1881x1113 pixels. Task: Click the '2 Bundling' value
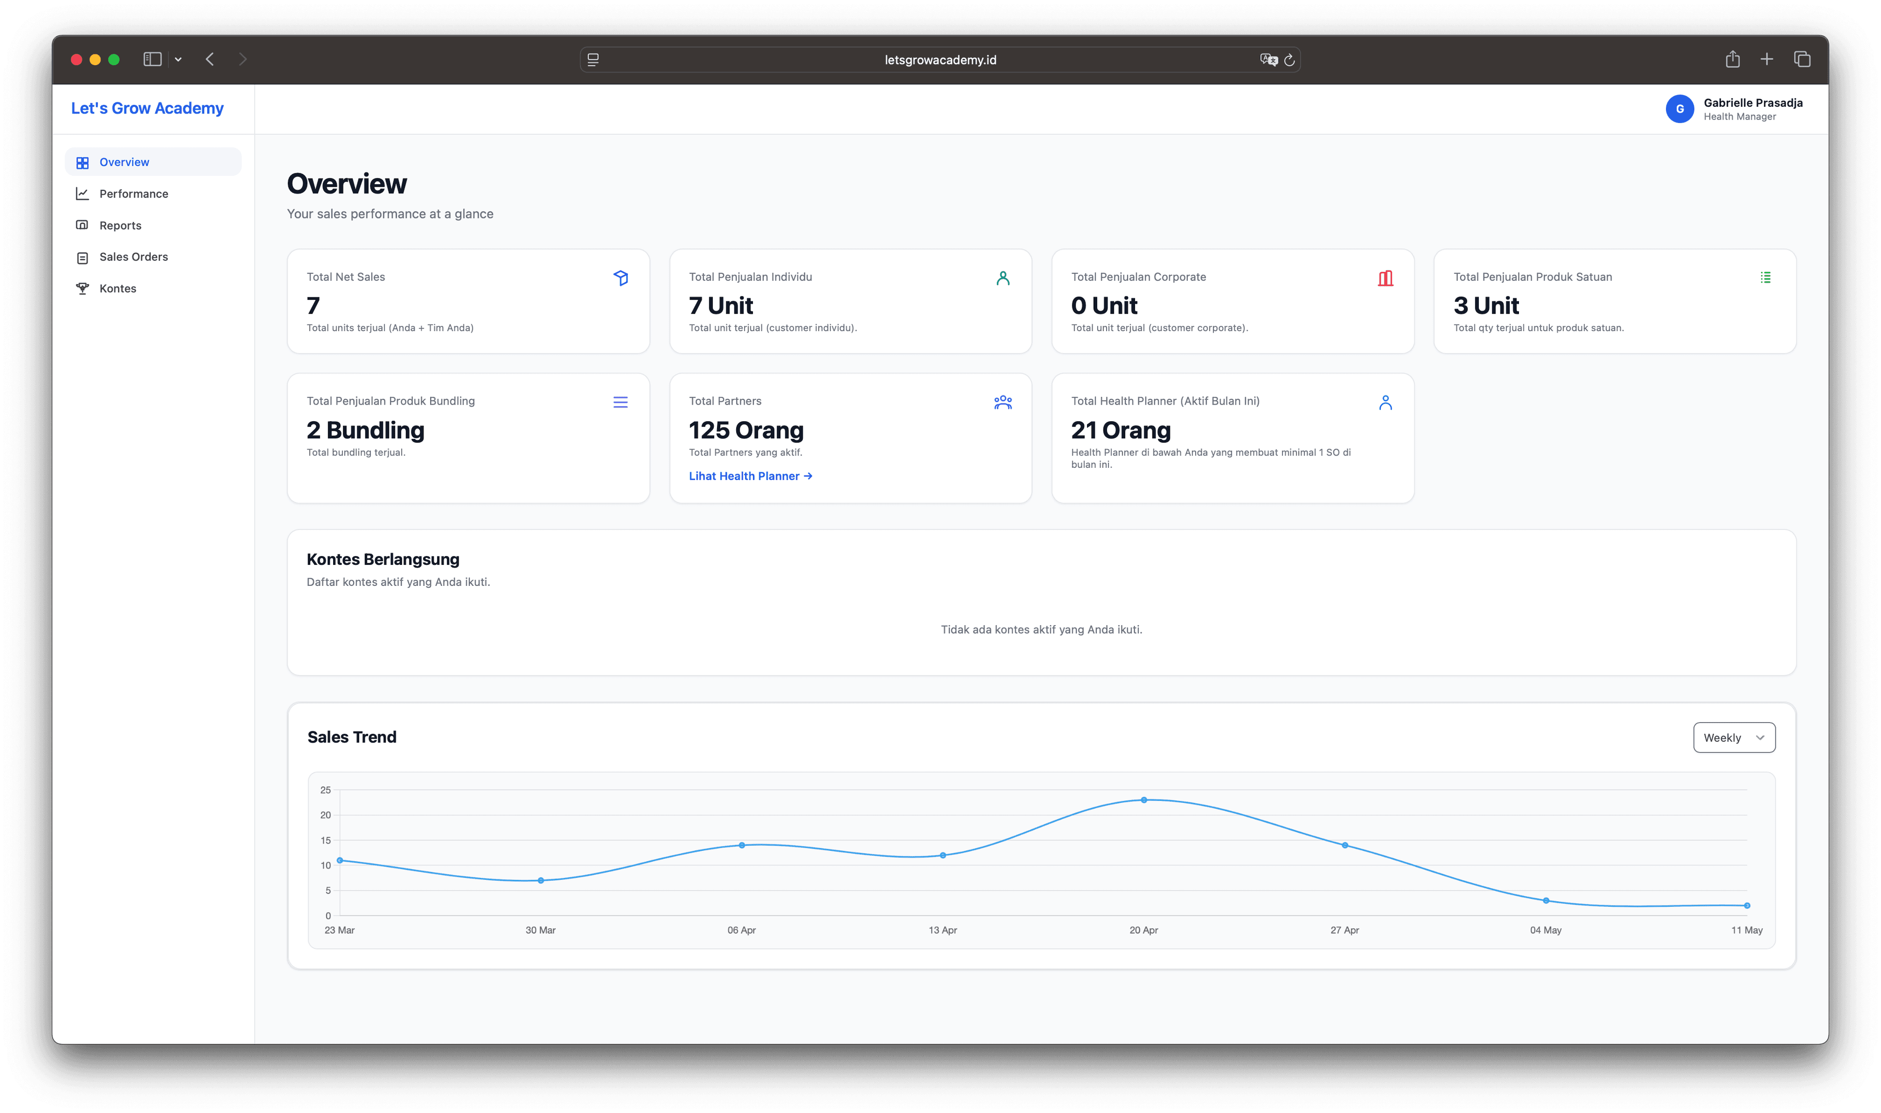365,431
